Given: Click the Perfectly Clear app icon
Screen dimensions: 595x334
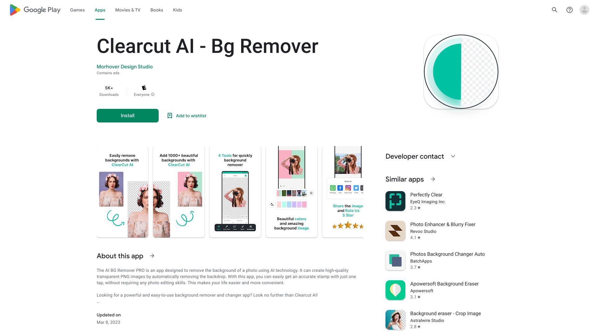Looking at the screenshot, I should [x=395, y=201].
